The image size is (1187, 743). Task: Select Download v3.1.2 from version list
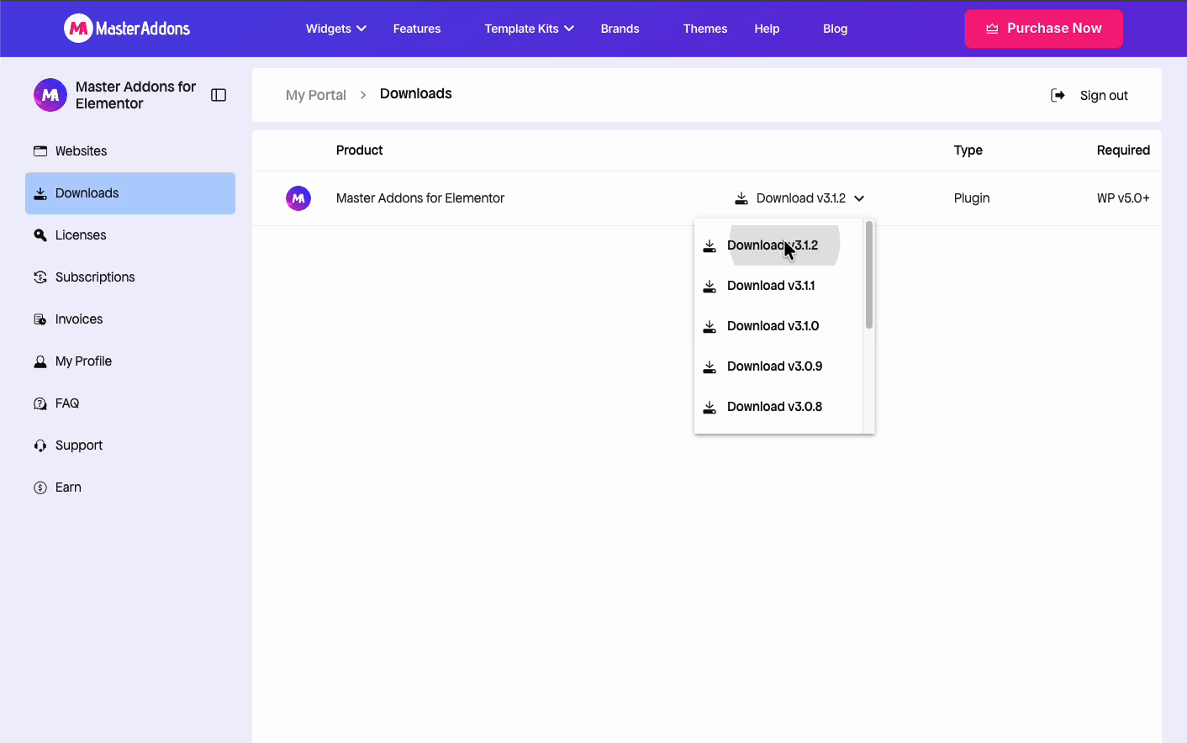(x=778, y=245)
